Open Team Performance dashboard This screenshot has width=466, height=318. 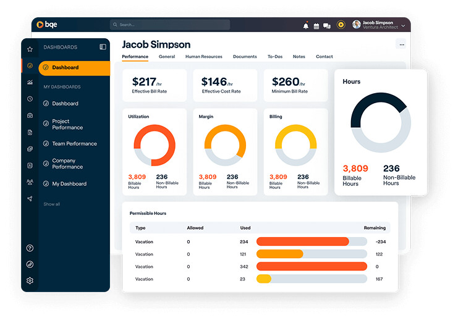coord(75,144)
